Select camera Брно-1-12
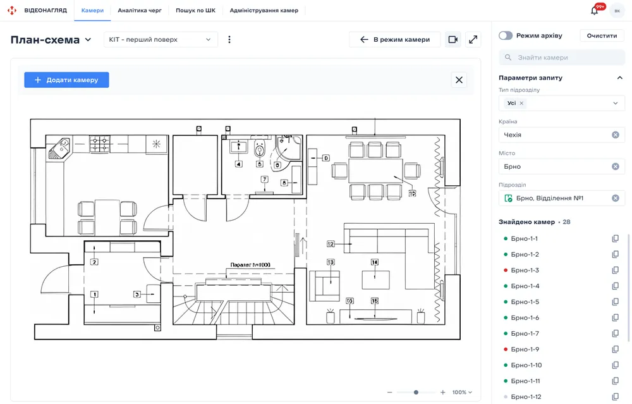The height and width of the screenshot is (404, 632). [x=526, y=397]
